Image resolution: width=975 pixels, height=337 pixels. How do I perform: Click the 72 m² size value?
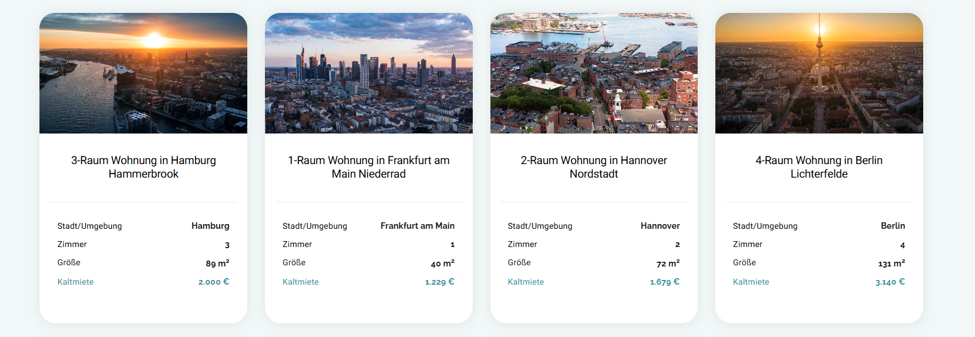[x=668, y=263]
